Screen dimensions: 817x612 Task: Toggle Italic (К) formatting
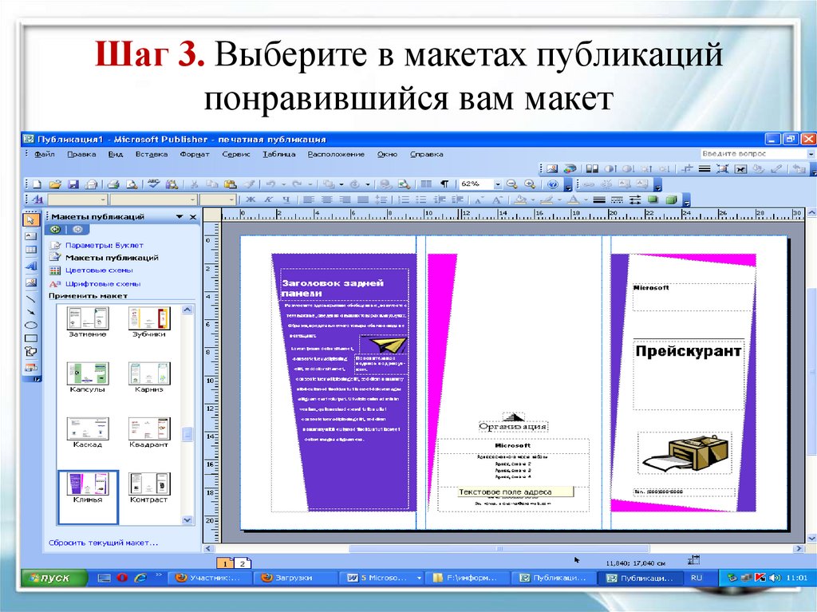coord(268,199)
